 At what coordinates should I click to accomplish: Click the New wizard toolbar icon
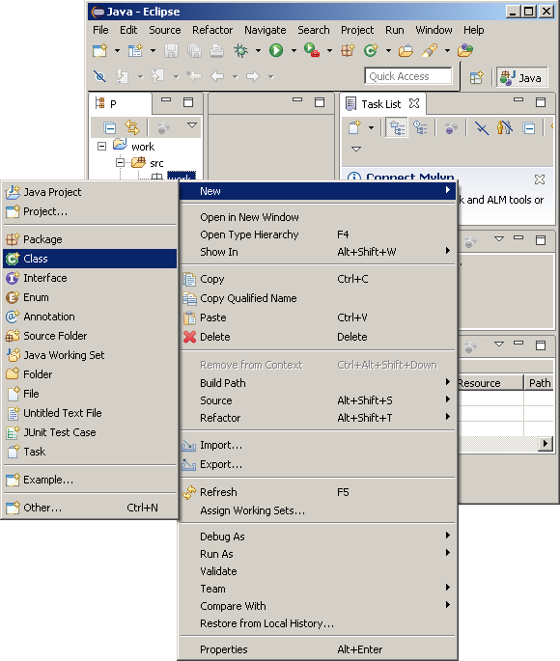coord(100,50)
